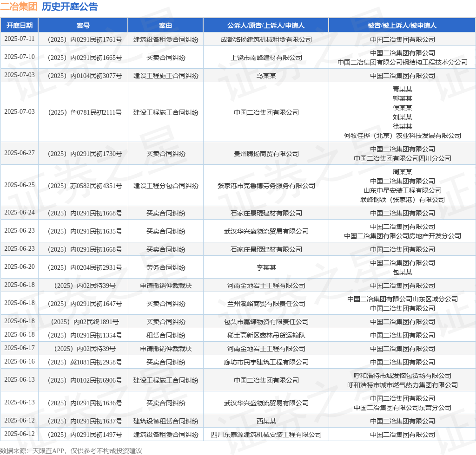Click the 开庭日期 column header
The width and height of the screenshot is (476, 455).
20,26
